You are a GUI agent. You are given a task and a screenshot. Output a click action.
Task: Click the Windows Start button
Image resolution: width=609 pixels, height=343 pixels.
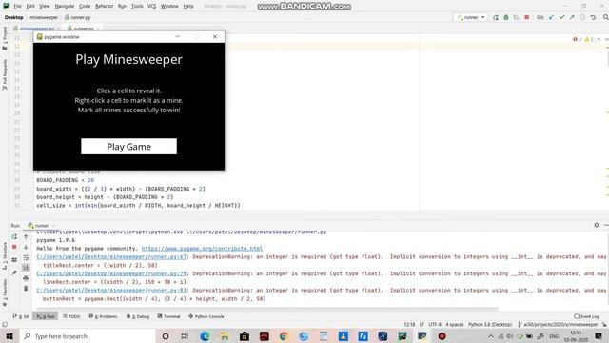coord(10,336)
